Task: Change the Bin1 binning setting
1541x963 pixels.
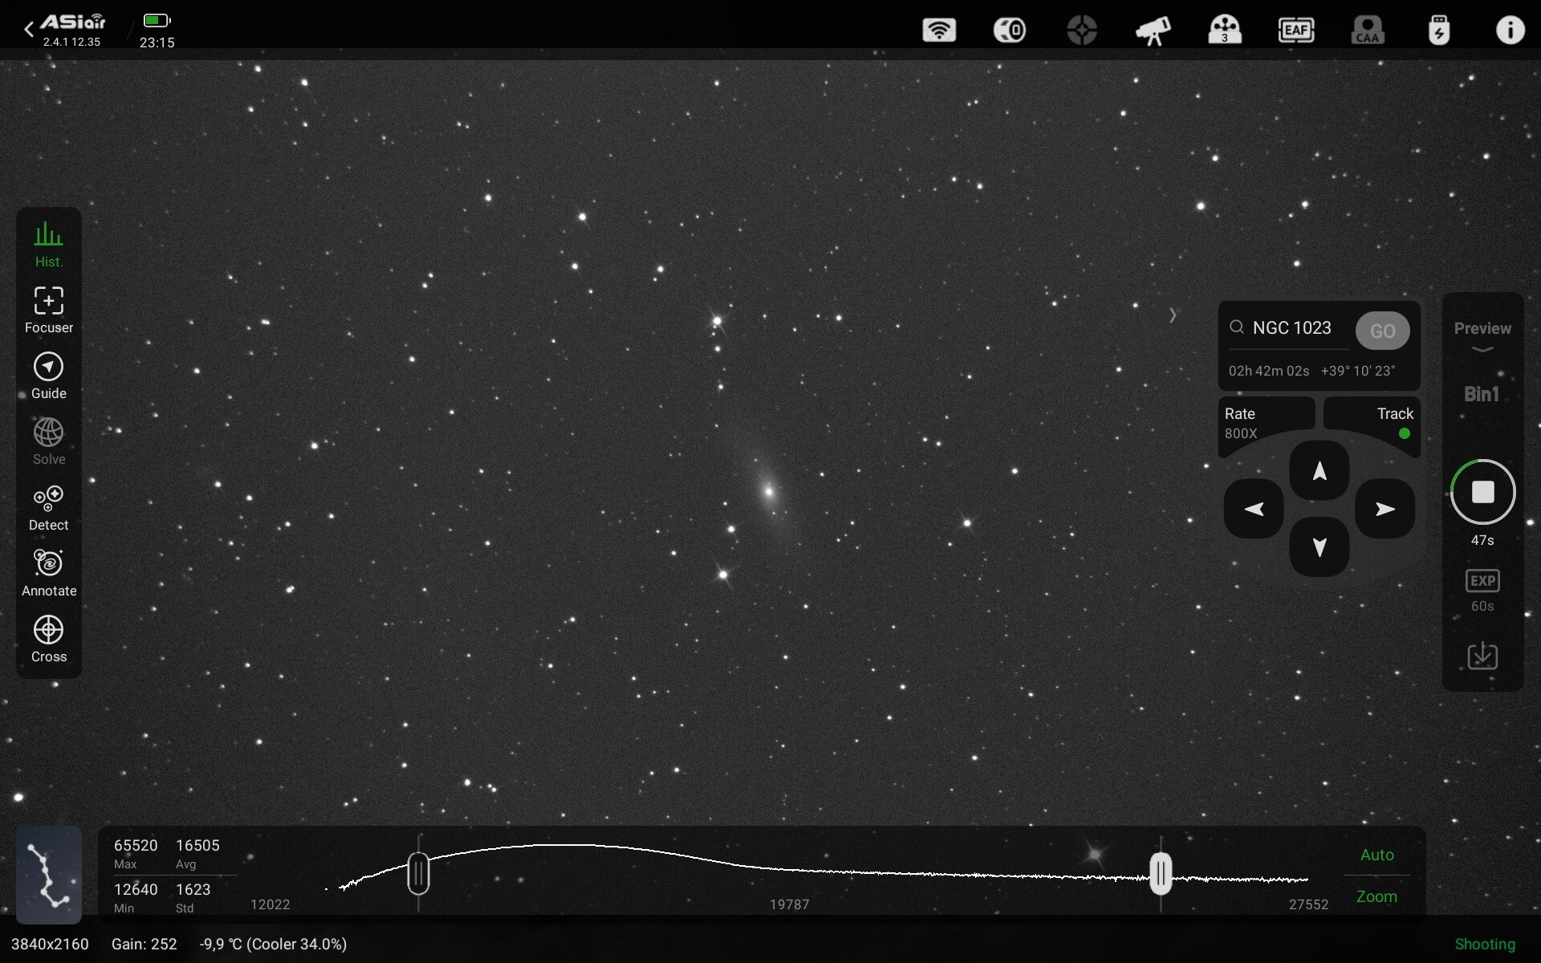Action: [1482, 394]
